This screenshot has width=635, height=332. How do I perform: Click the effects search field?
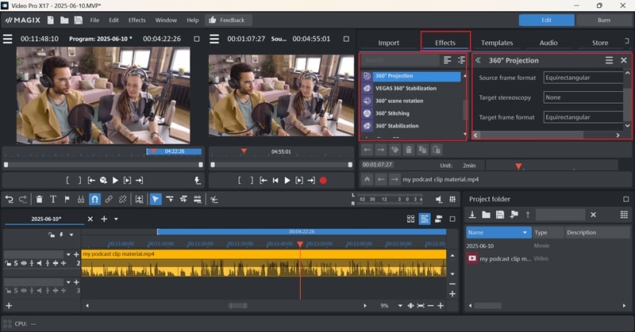click(399, 60)
